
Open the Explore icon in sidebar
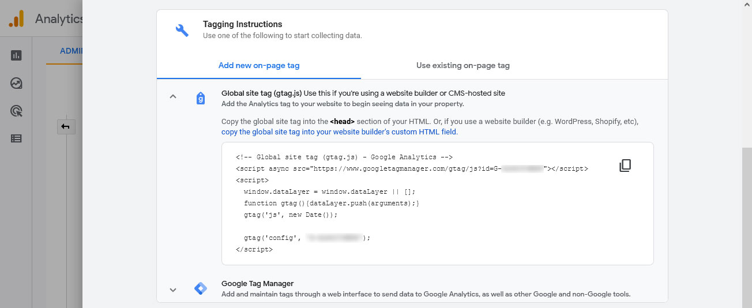16,83
